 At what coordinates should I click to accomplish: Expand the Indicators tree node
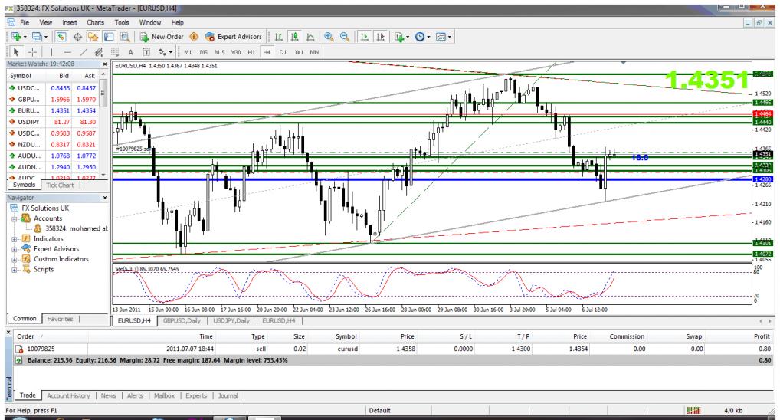[x=14, y=240]
